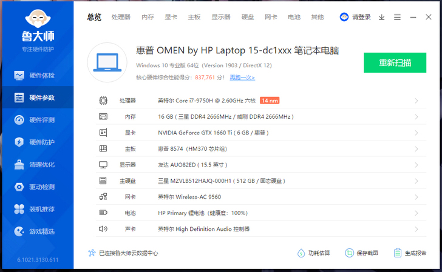The width and height of the screenshot is (442, 272).
Task: Switch to the 总览 tab
Action: 94,17
